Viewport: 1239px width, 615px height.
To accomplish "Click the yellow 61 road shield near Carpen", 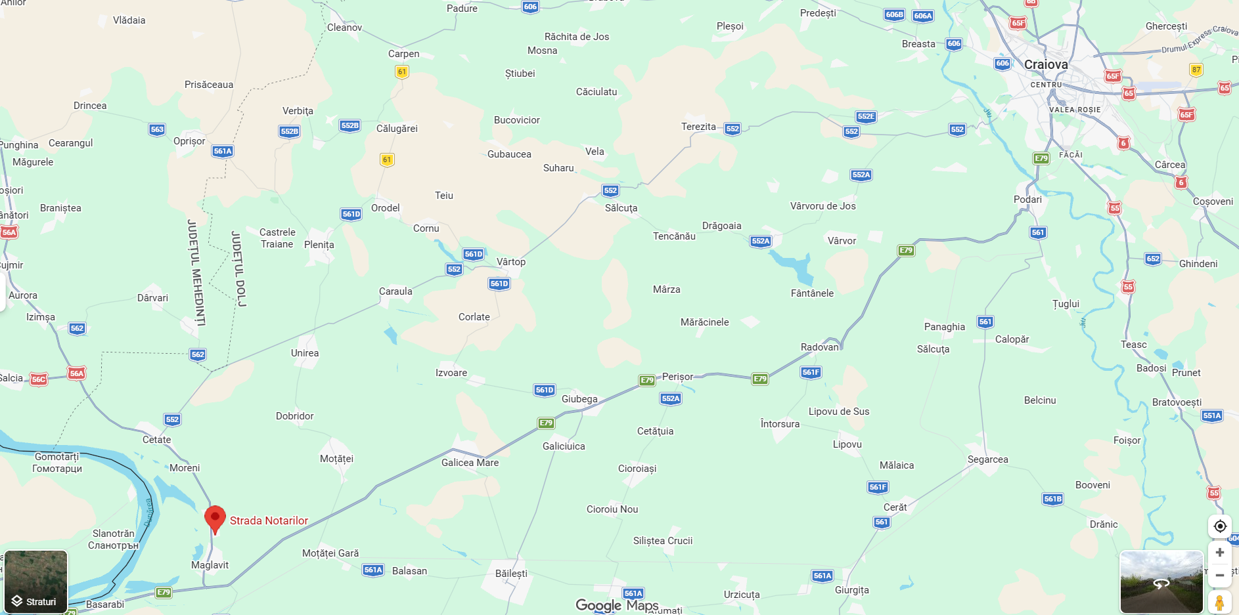I will click(x=402, y=72).
